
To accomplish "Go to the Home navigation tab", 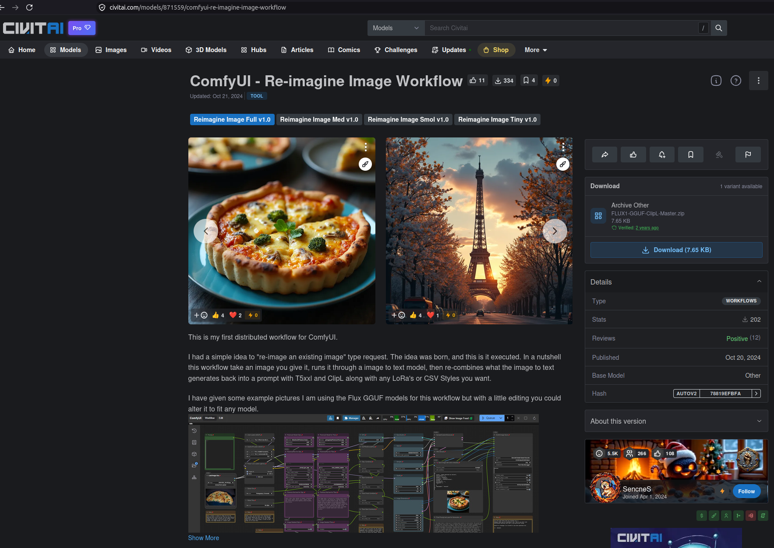I will click(22, 50).
